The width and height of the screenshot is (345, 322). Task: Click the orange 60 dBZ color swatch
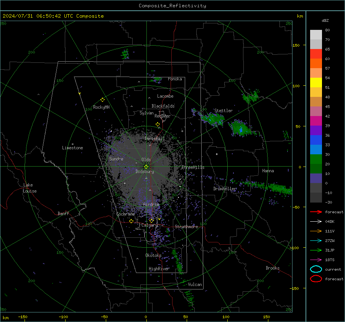pyautogui.click(x=316, y=63)
